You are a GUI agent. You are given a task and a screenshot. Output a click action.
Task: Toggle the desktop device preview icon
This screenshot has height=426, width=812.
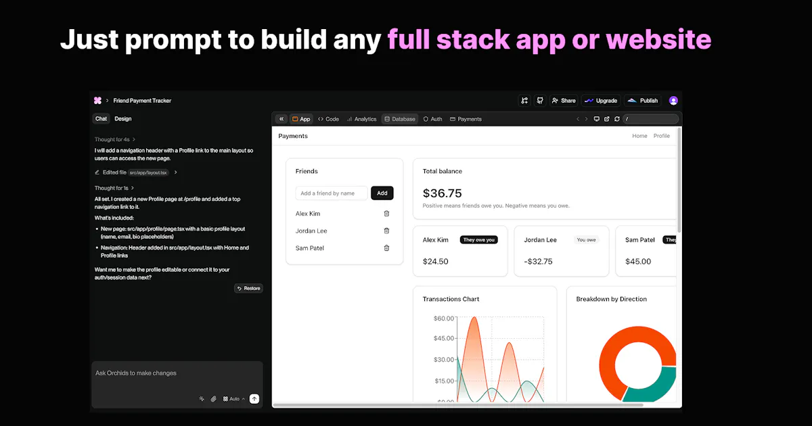[596, 119]
